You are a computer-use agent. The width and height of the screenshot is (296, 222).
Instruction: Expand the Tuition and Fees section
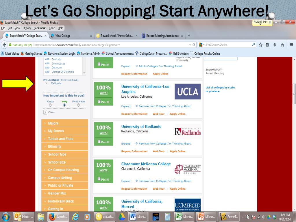pyautogui.click(x=64, y=139)
